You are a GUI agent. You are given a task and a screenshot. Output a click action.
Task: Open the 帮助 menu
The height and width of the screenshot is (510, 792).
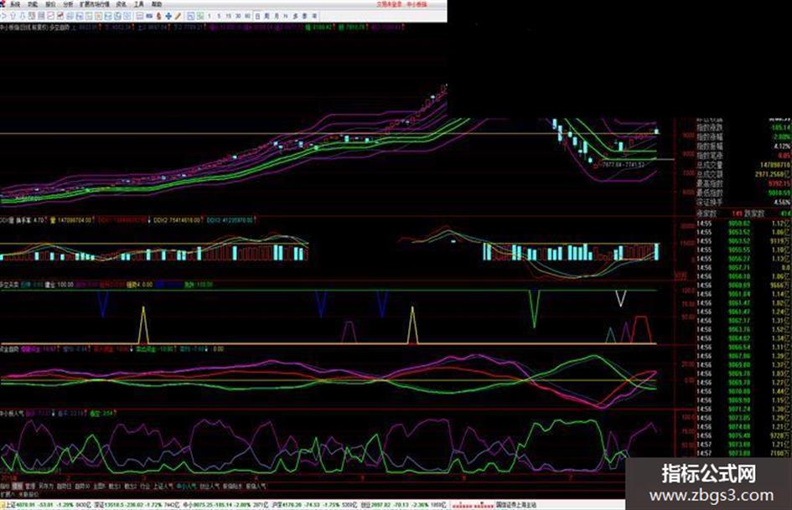tap(157, 4)
